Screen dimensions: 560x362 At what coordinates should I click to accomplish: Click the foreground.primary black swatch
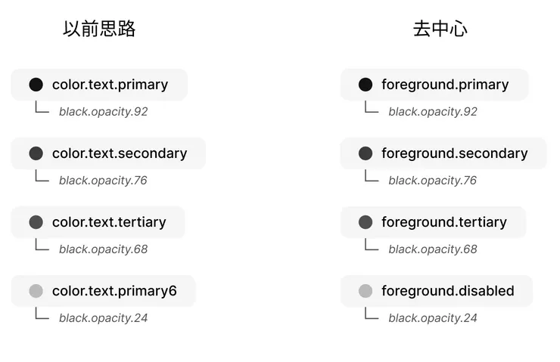click(x=365, y=85)
